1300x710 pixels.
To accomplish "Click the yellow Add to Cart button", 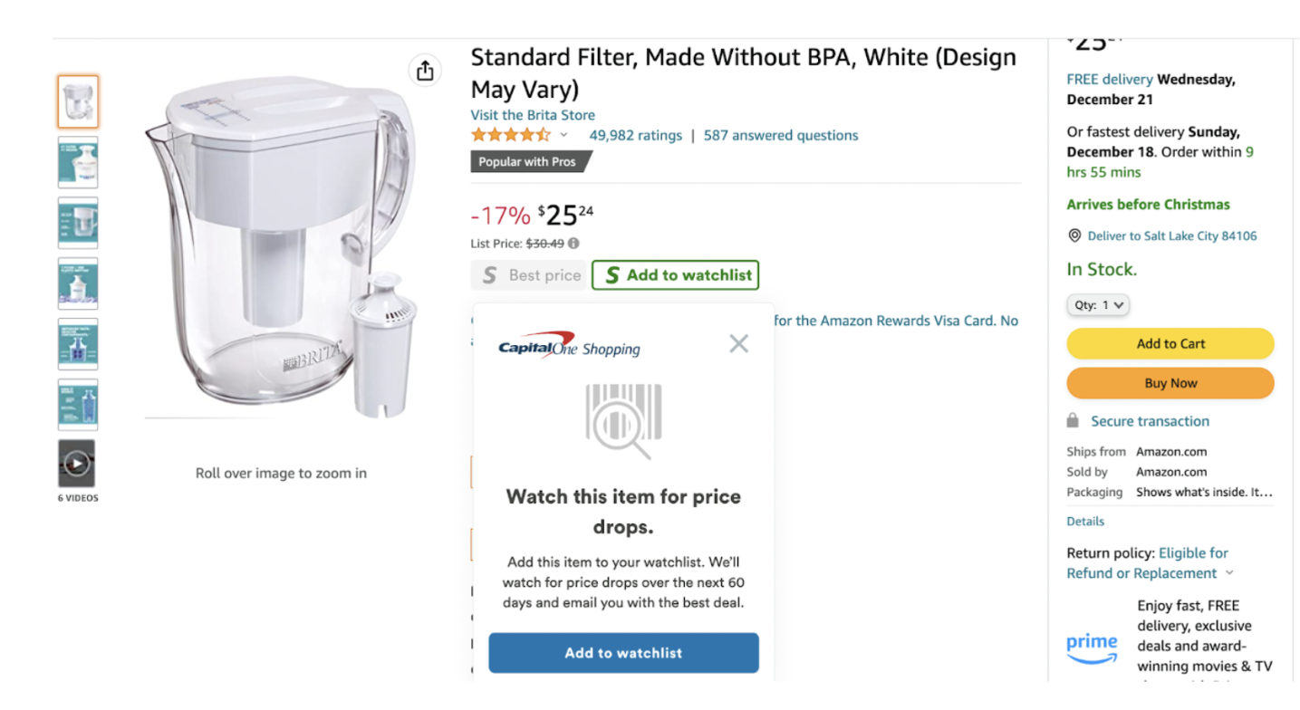I will tap(1170, 343).
